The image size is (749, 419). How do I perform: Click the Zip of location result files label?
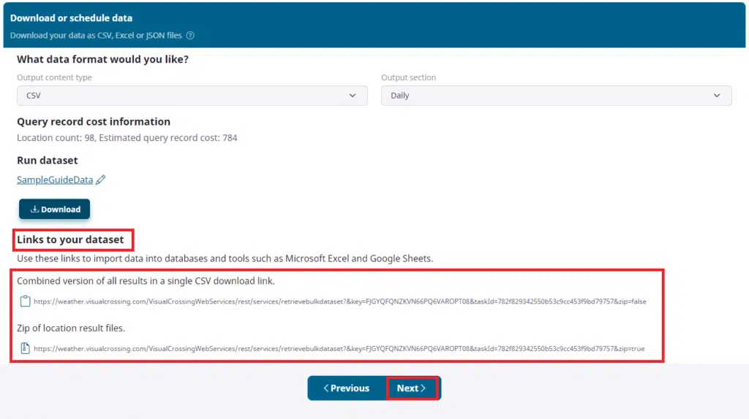point(71,328)
